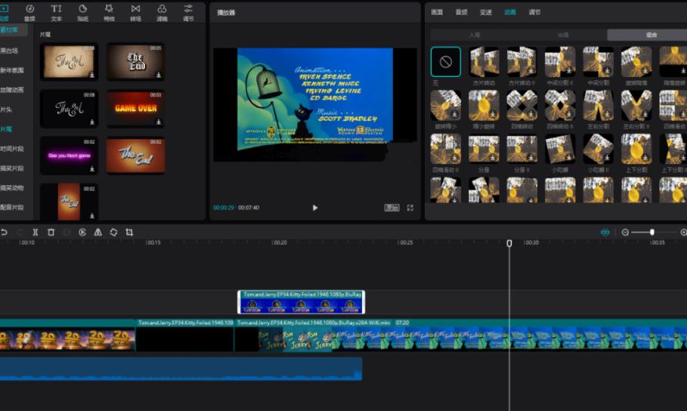
Task: Select the 片尾 ending category in sidebar
Action: tap(6, 129)
